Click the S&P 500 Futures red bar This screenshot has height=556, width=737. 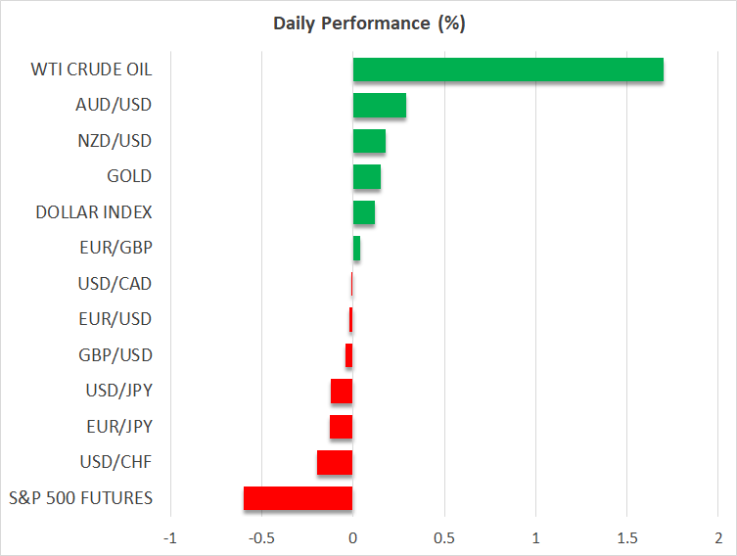click(x=298, y=498)
